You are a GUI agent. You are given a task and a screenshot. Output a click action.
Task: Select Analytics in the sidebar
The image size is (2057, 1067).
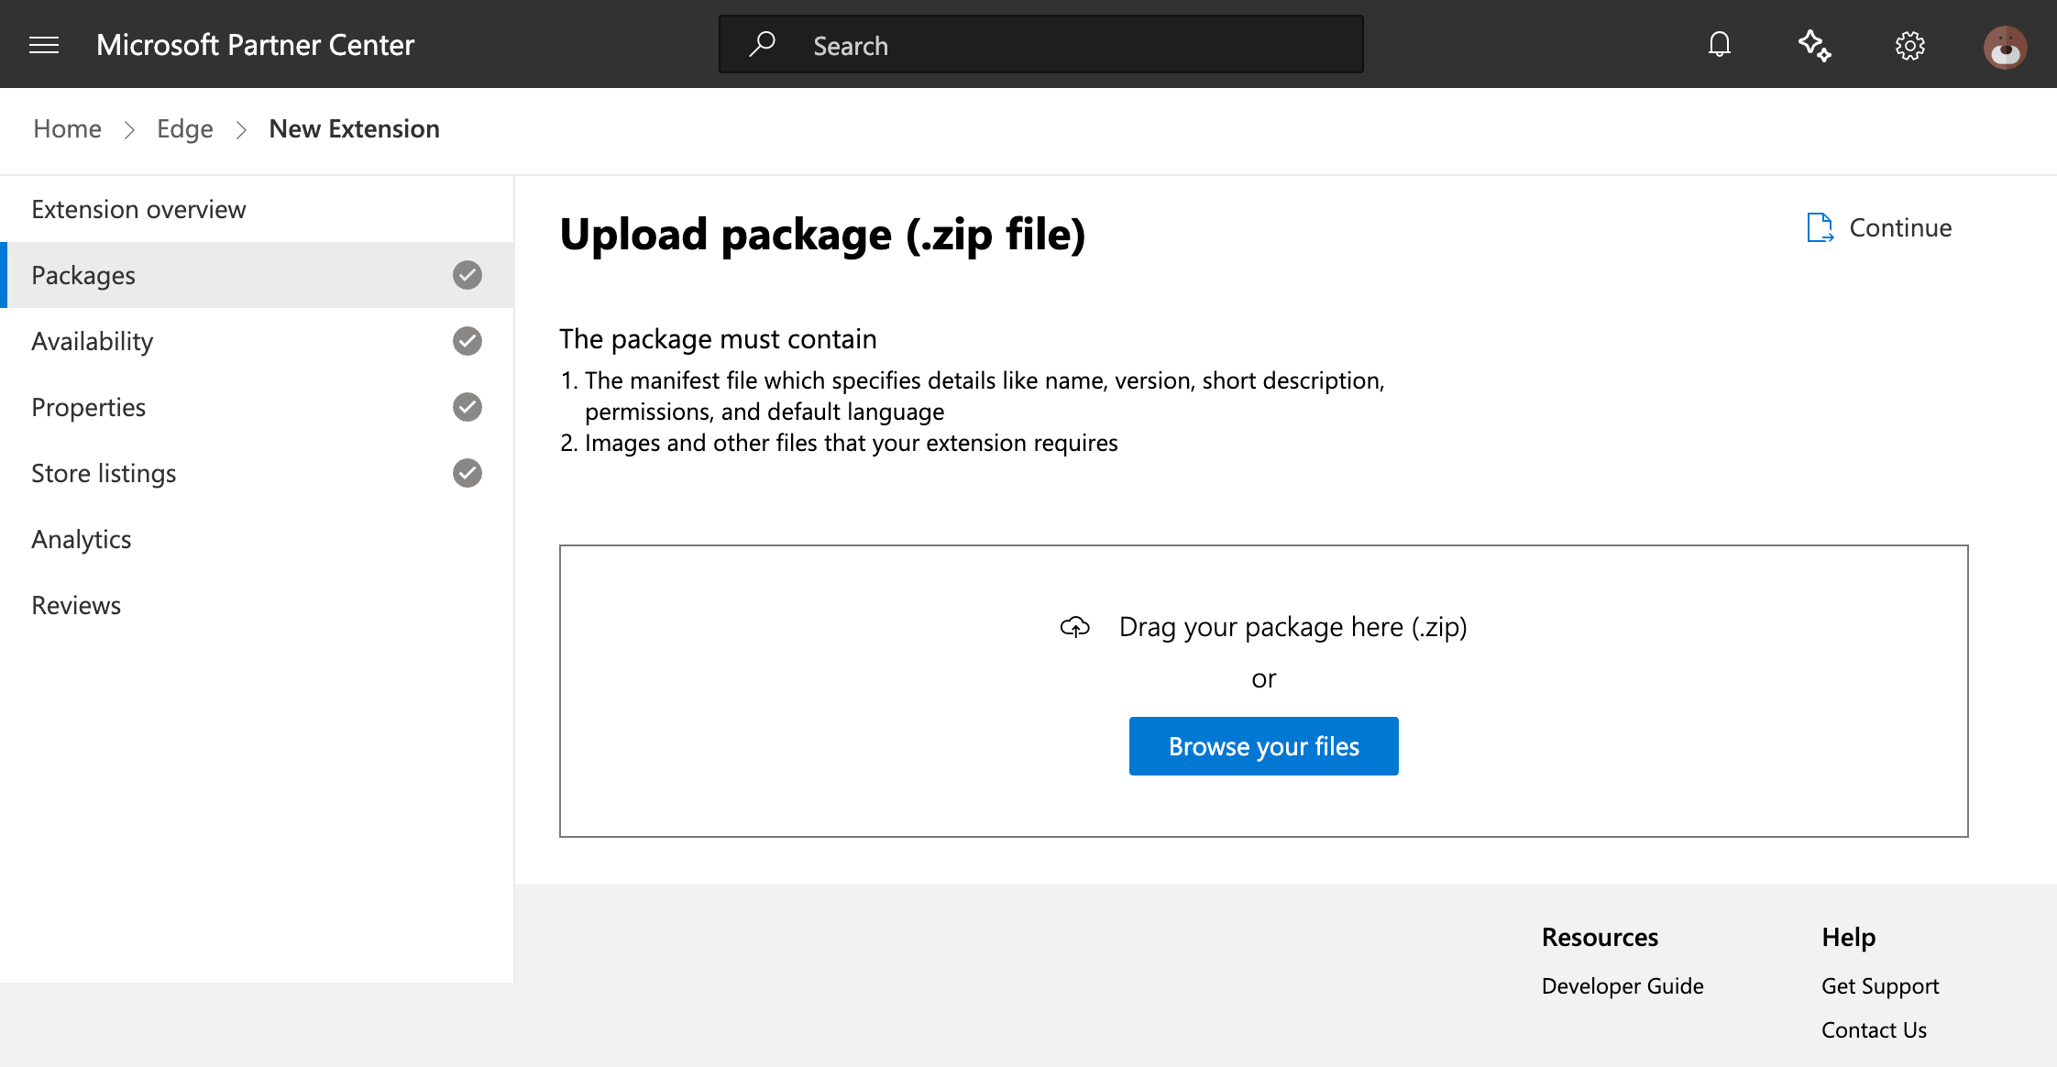tap(82, 539)
